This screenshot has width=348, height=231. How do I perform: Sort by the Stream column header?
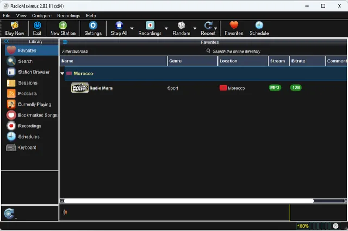279,61
